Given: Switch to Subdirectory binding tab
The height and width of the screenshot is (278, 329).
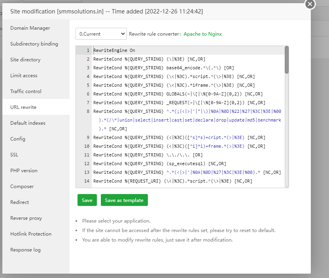Looking at the screenshot, I should coord(34,44).
